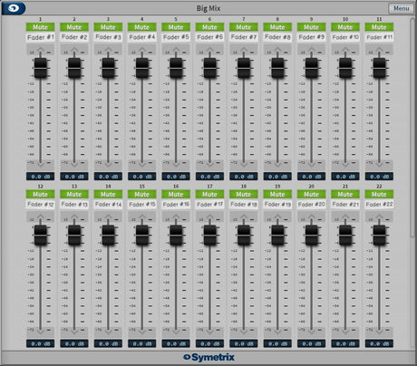Image resolution: width=417 pixels, height=366 pixels.
Task: Click the Fader #16 slider knob
Action: click(x=176, y=235)
